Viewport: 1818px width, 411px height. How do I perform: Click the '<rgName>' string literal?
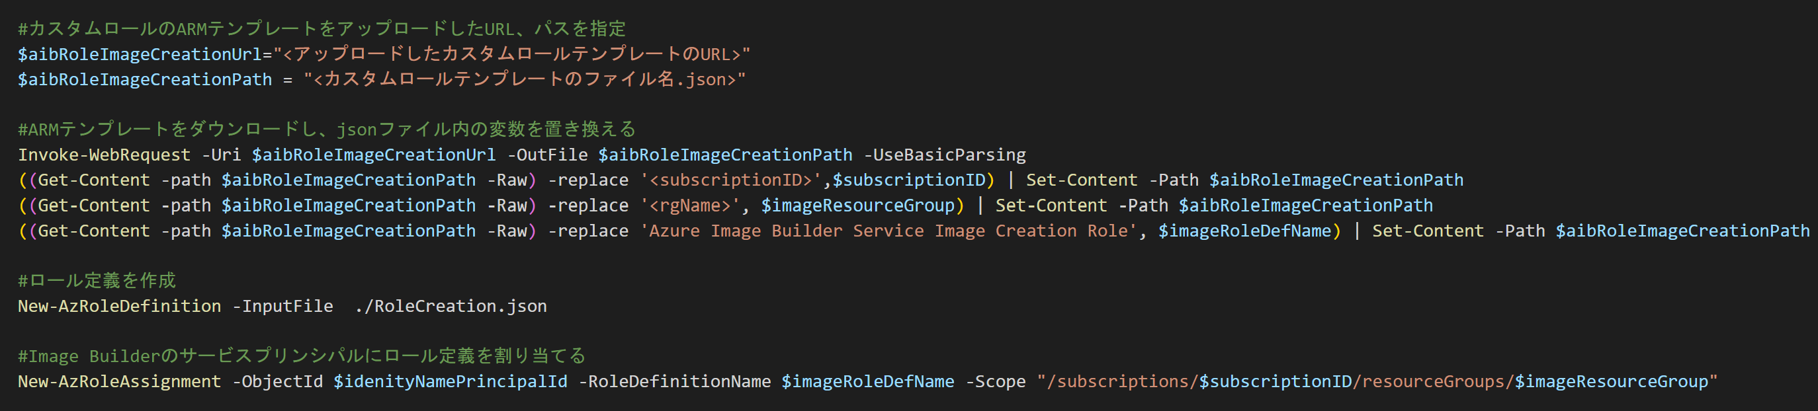[689, 206]
